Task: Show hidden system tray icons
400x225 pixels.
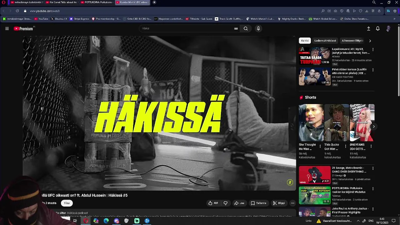Action: coord(358,221)
